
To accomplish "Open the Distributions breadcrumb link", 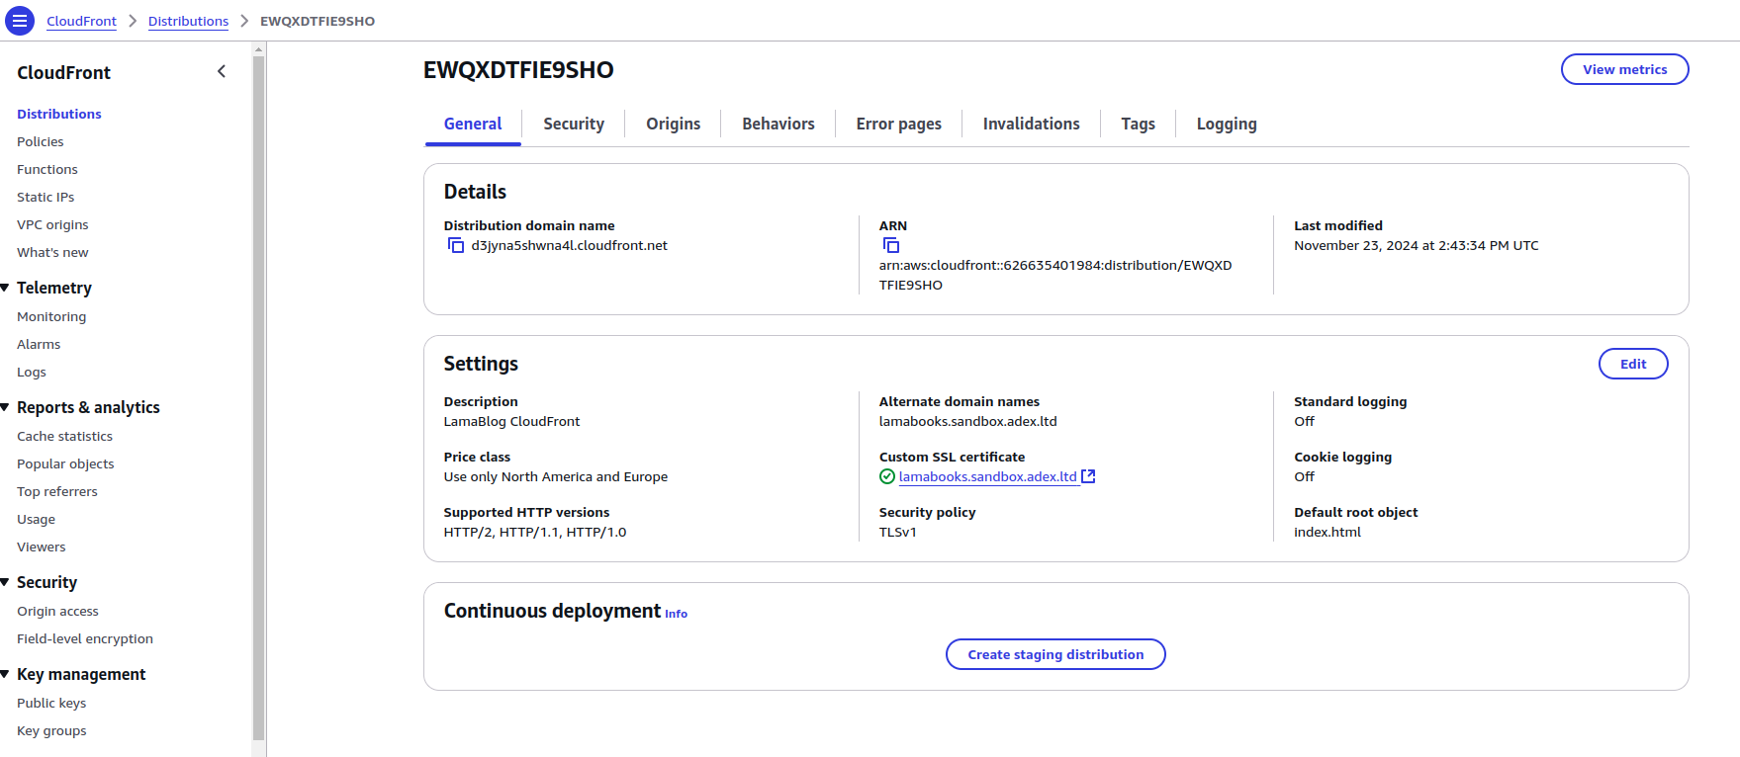I will click(188, 21).
